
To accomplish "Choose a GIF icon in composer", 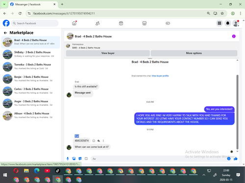I will tap(86, 159).
